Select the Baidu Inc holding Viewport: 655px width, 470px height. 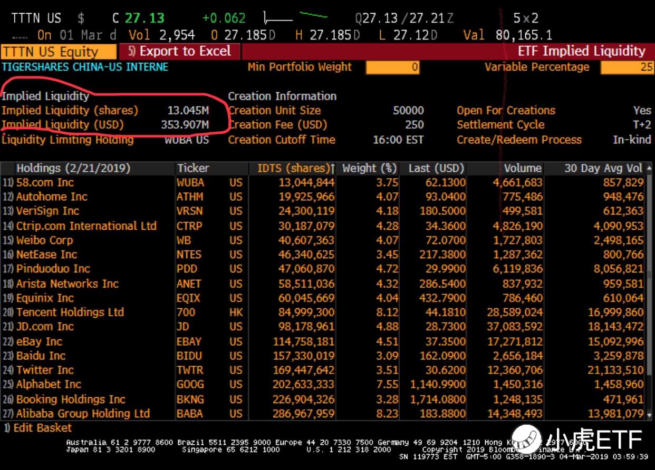point(323,356)
